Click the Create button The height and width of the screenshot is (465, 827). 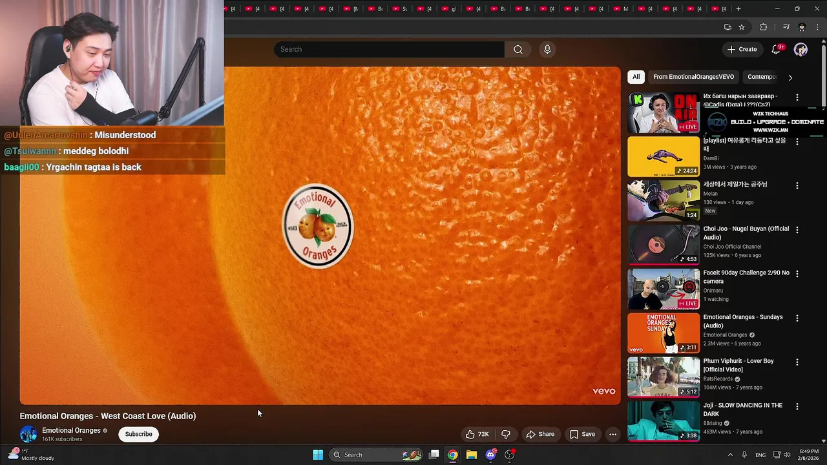coord(742,49)
